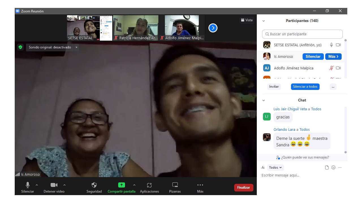Open chat more options ellipsis
The image size is (362, 203).
340,167
